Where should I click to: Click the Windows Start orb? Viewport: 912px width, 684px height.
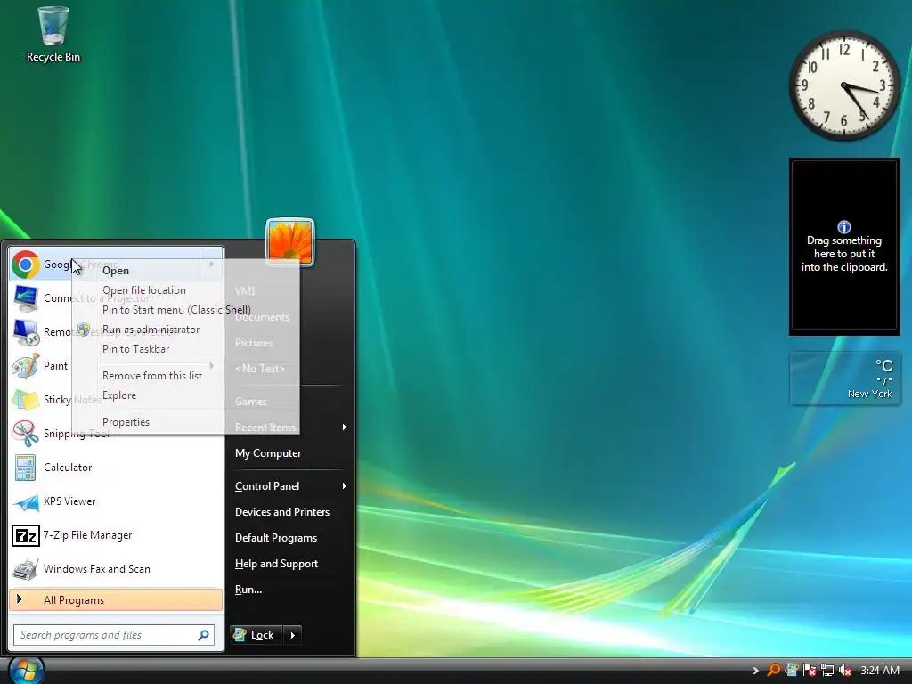tap(26, 671)
